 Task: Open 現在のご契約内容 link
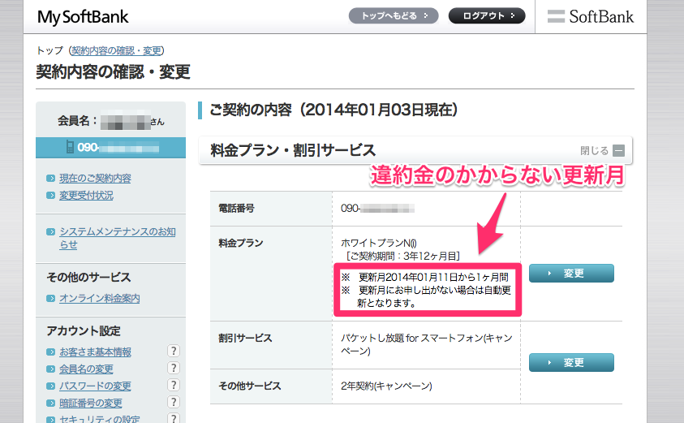95,178
